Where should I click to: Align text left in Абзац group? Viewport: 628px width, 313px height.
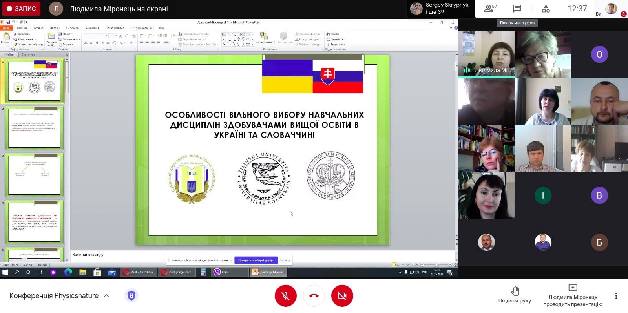point(142,43)
